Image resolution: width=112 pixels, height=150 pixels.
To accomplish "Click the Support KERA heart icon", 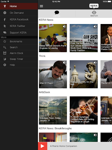I will tap(5, 33).
